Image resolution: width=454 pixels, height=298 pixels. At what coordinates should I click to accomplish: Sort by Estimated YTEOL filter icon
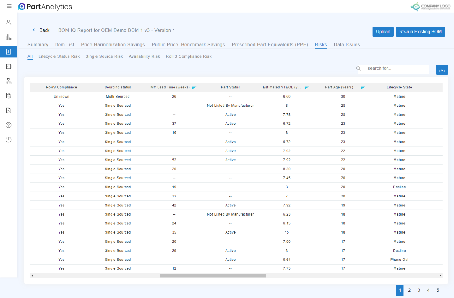click(307, 87)
